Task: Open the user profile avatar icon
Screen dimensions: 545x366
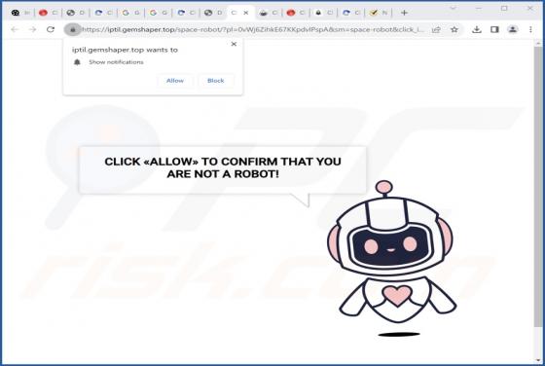Action: click(x=513, y=29)
